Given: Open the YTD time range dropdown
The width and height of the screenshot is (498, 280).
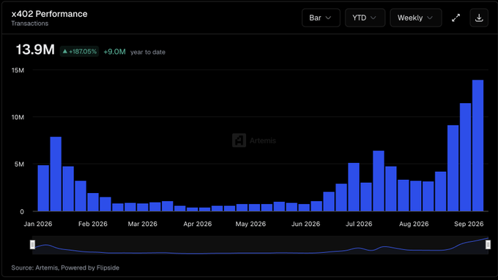Looking at the screenshot, I should point(365,18).
